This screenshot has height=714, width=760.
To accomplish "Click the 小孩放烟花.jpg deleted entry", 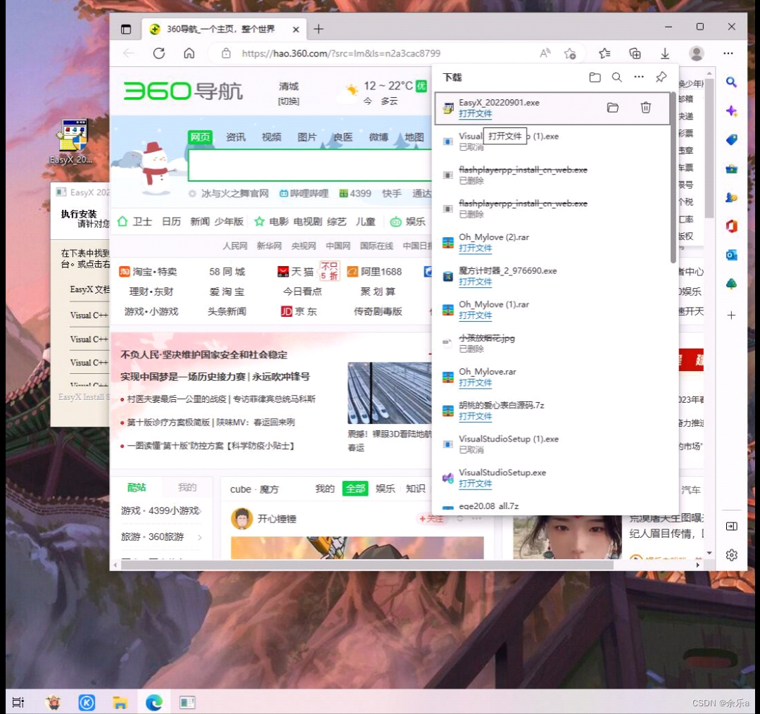I will point(552,343).
